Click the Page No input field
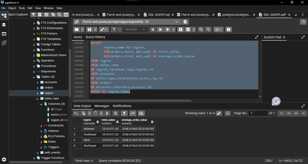 point(258,113)
